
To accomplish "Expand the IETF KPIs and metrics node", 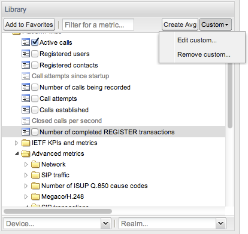I will click(x=17, y=143).
